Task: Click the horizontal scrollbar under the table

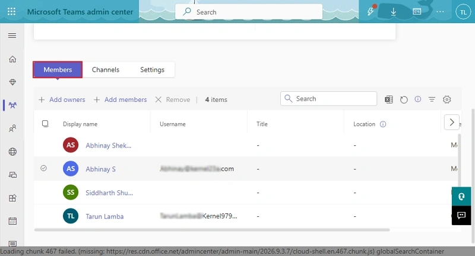Action: [x=212, y=230]
